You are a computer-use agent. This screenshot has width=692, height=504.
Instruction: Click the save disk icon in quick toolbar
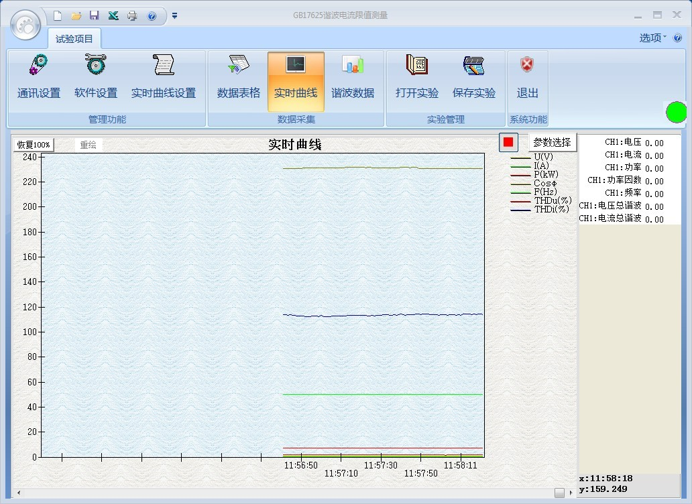(95, 15)
